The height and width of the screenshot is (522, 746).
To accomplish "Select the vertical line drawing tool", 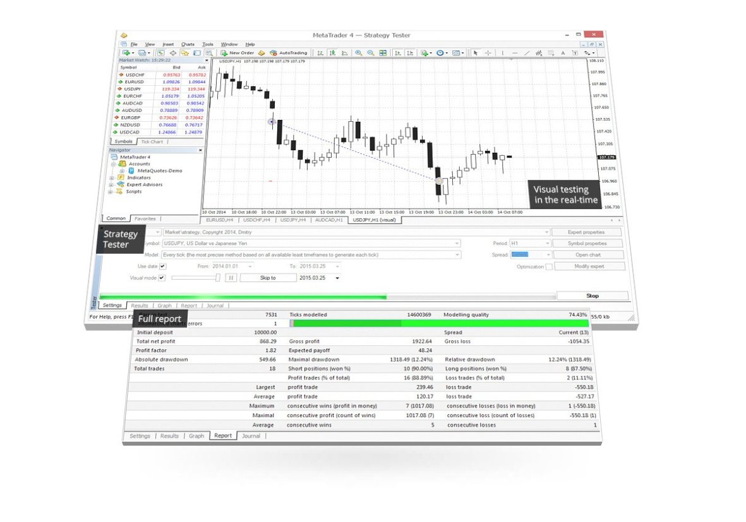I will [x=502, y=53].
